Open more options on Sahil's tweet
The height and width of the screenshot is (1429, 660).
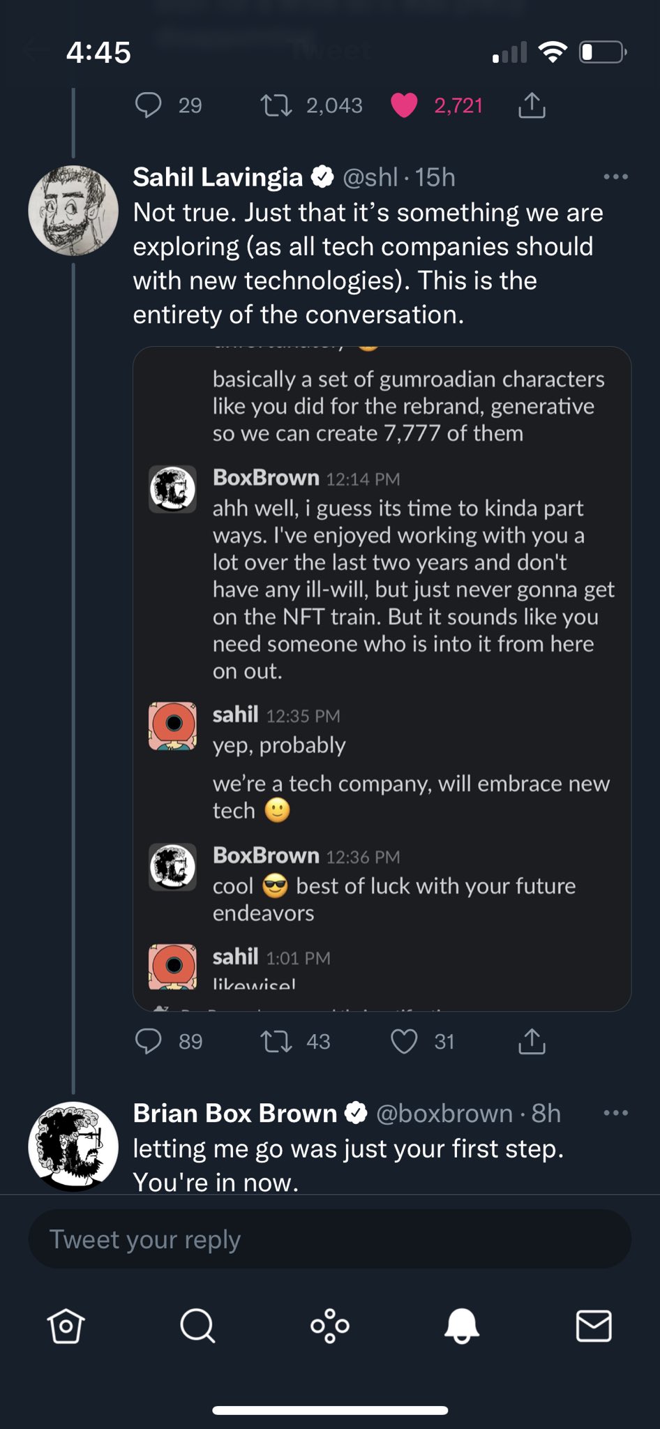pos(615,177)
